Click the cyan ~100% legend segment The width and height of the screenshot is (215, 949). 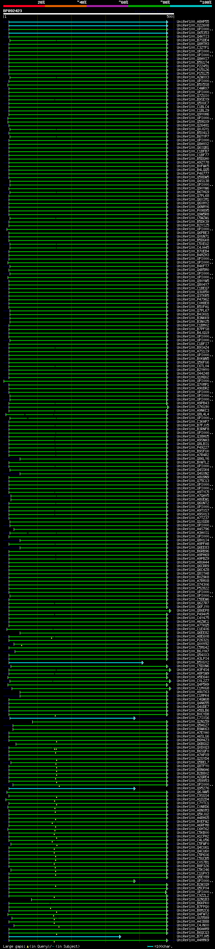click(191, 6)
